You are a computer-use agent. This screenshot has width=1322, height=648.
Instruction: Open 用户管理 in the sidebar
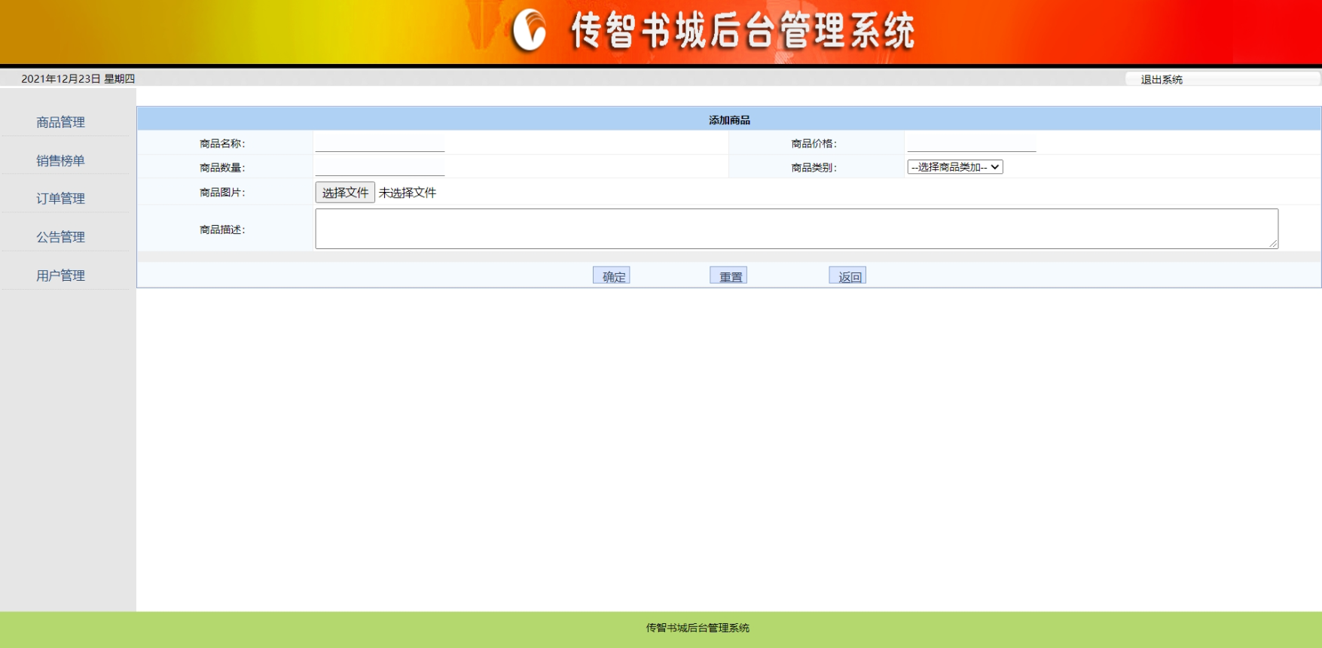tap(60, 275)
